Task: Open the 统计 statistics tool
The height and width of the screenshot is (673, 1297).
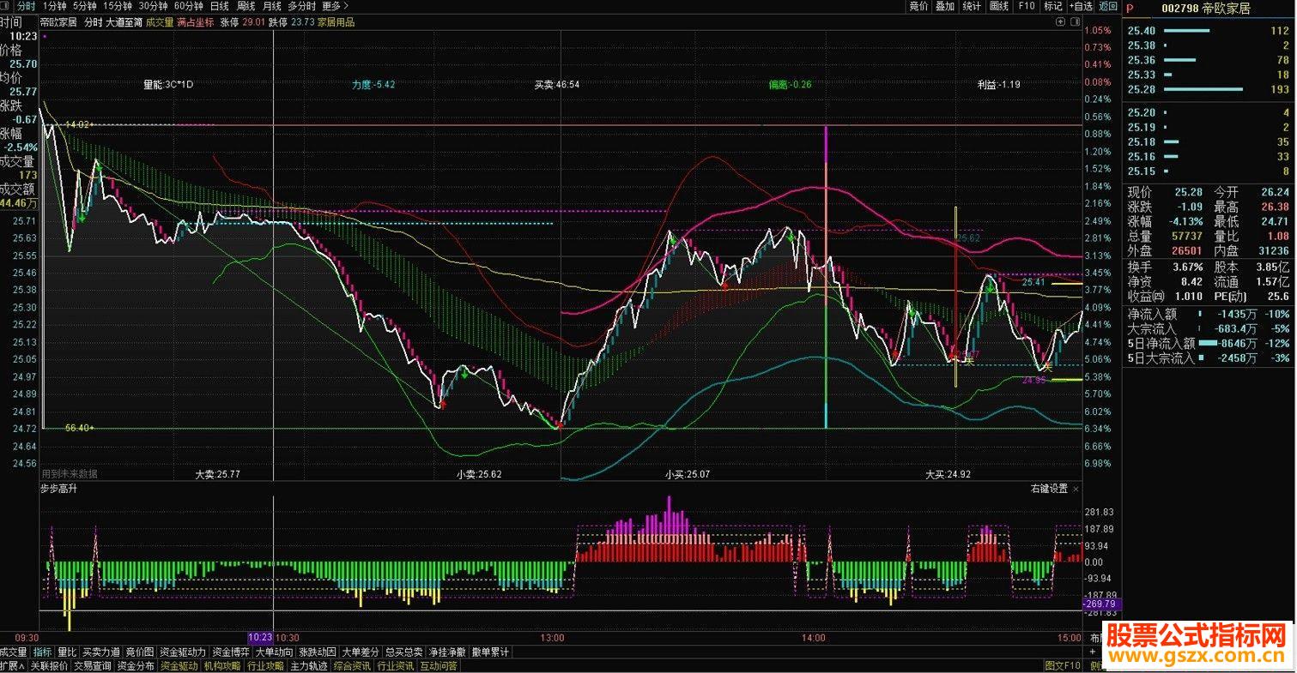Action: (972, 6)
